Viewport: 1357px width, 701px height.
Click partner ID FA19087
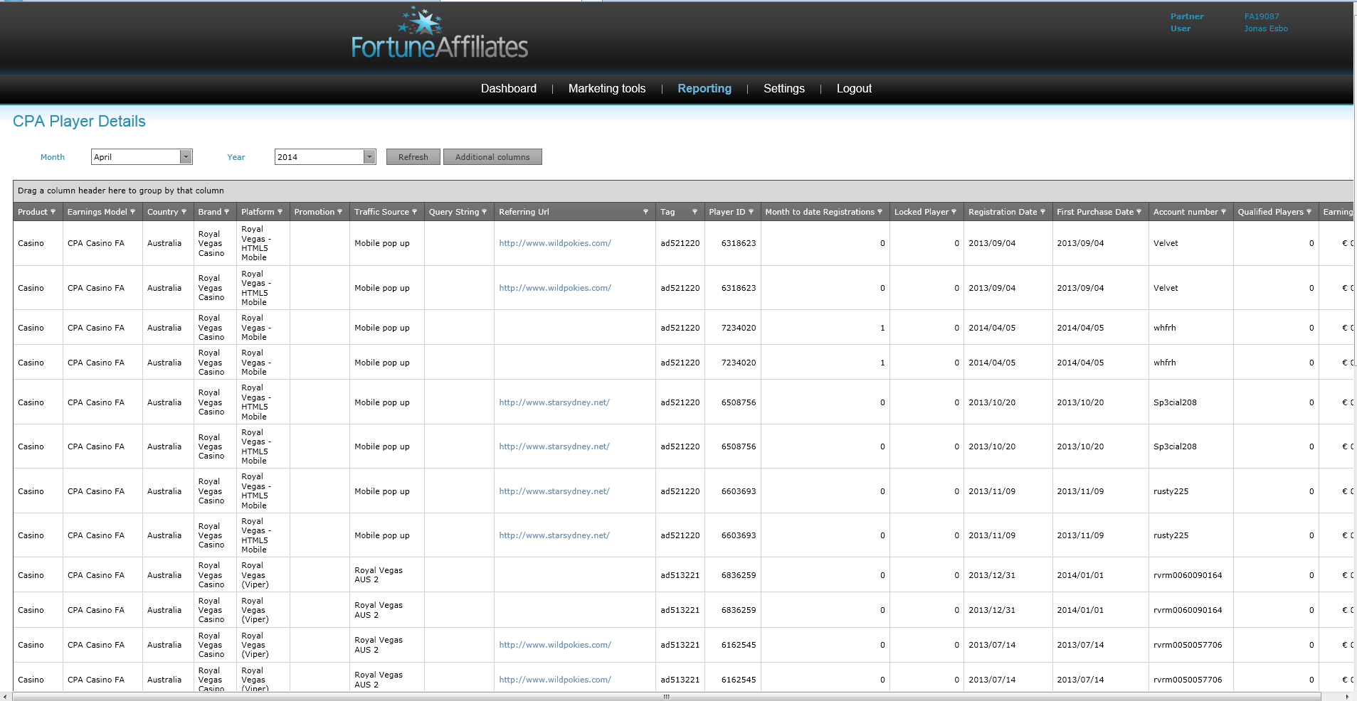(x=1262, y=16)
